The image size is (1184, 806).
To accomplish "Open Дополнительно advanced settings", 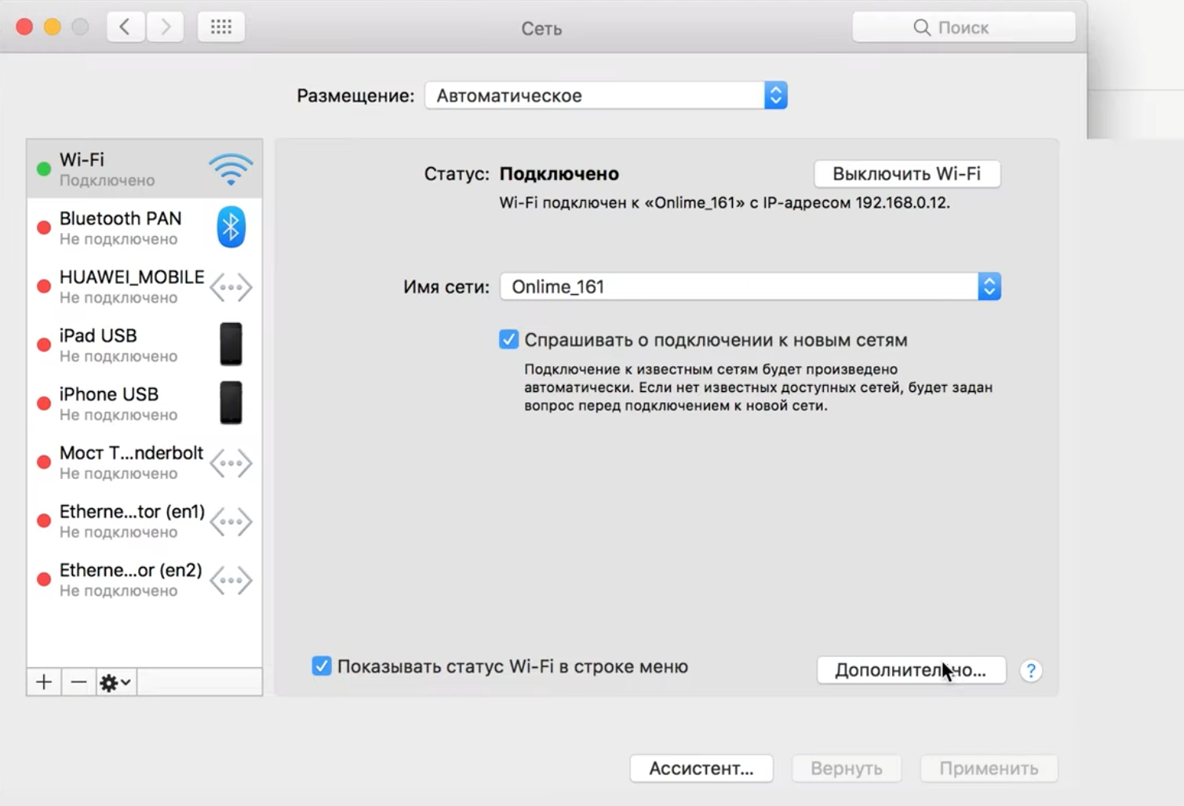I will pos(910,670).
